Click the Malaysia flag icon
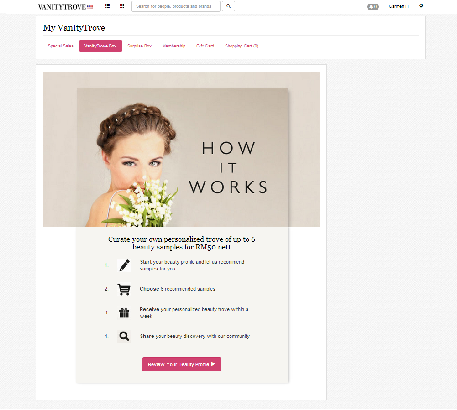Image resolution: width=457 pixels, height=410 pixels. click(90, 7)
